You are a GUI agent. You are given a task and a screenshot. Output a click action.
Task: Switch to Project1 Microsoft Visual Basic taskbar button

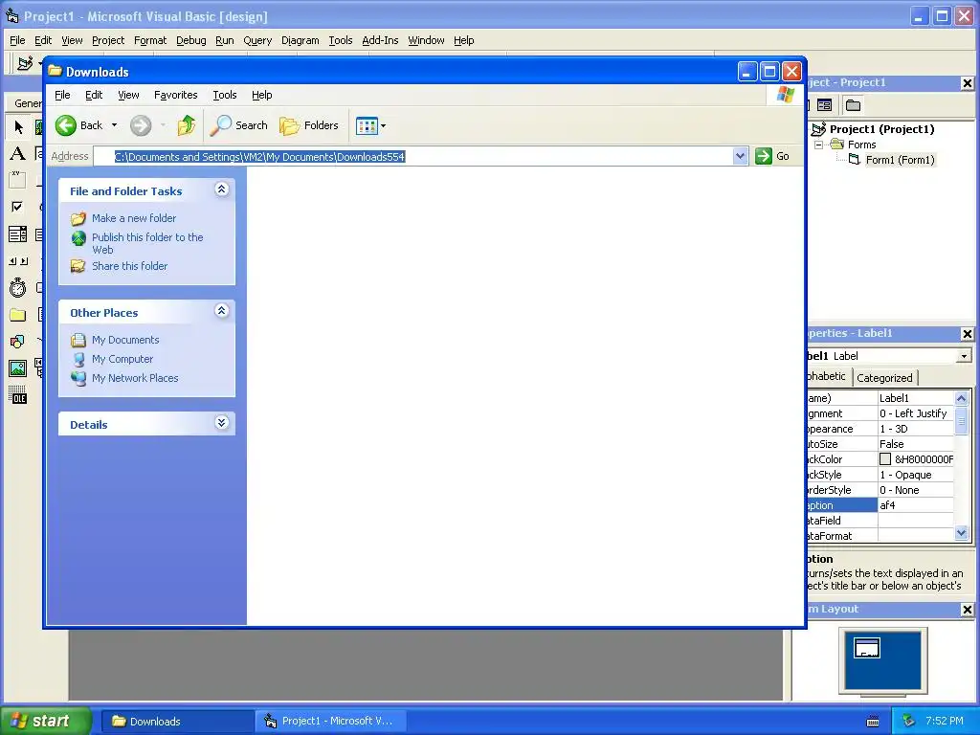(x=330, y=722)
